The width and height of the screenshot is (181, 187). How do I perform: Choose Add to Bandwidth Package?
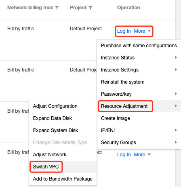pyautogui.click(x=63, y=179)
